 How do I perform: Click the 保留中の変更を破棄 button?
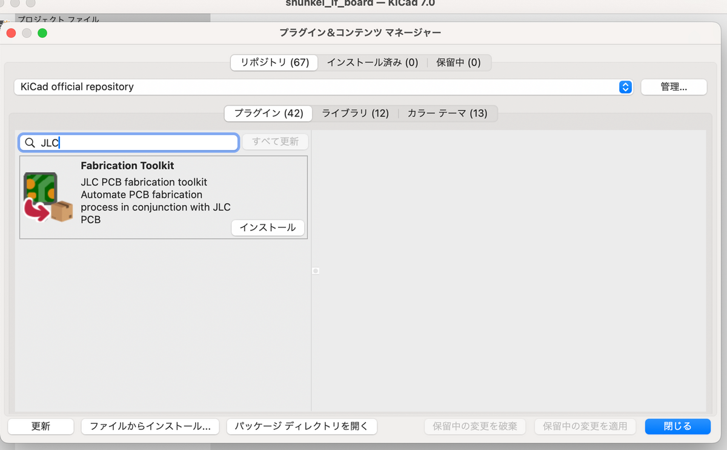pos(475,426)
